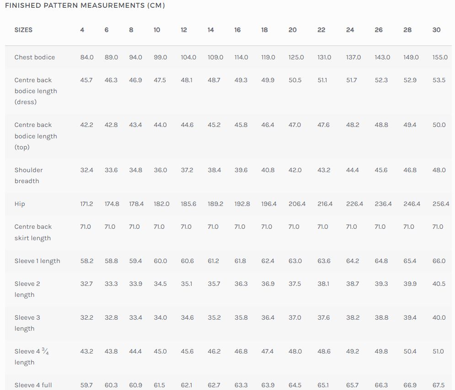Select the "Centre back skirt length" row label
This screenshot has height=390, width=455.
coord(33,232)
